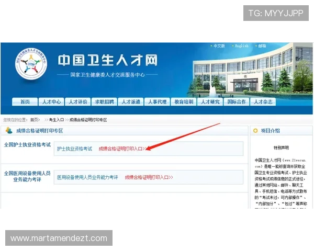
Task: Click 首页 in the breadcrumb trail
Action: coord(34,120)
